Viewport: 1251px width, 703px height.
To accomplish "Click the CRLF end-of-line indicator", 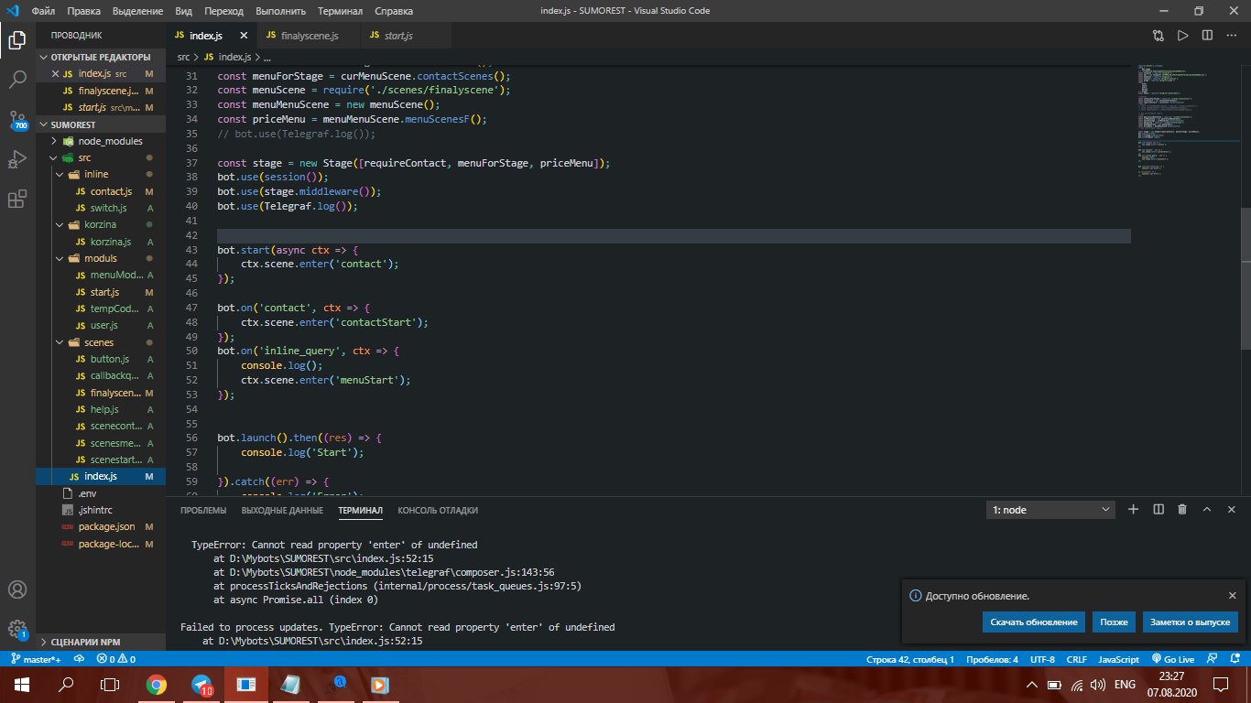I will click(1076, 659).
